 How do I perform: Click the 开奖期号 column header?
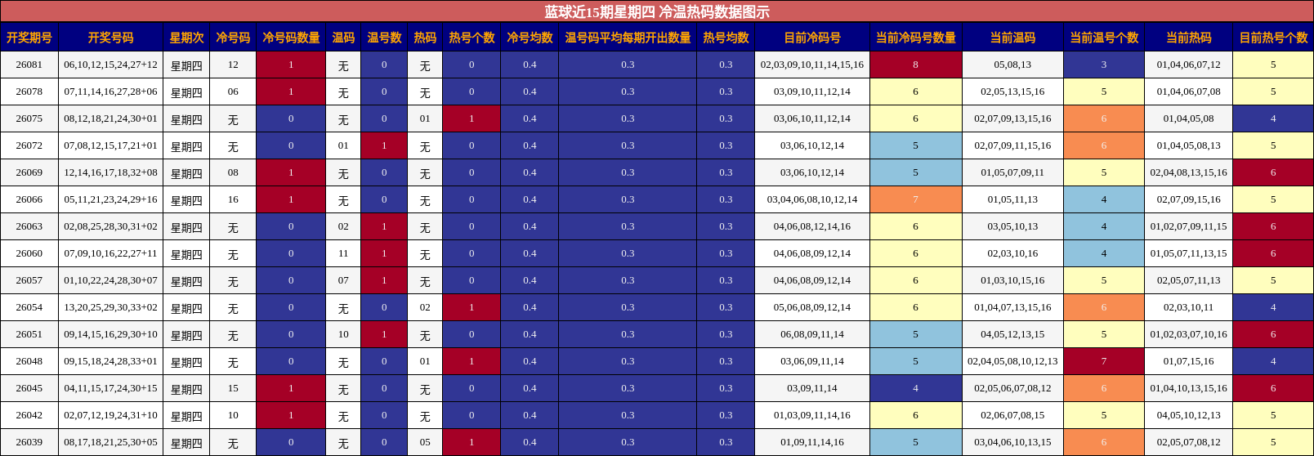click(29, 38)
